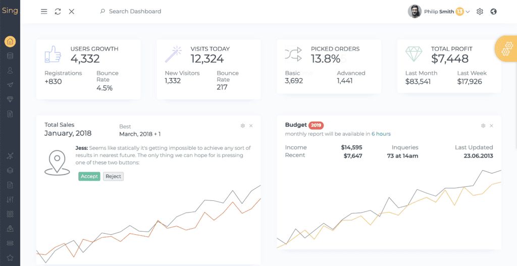Click the database icon in sidebar

coord(10,56)
